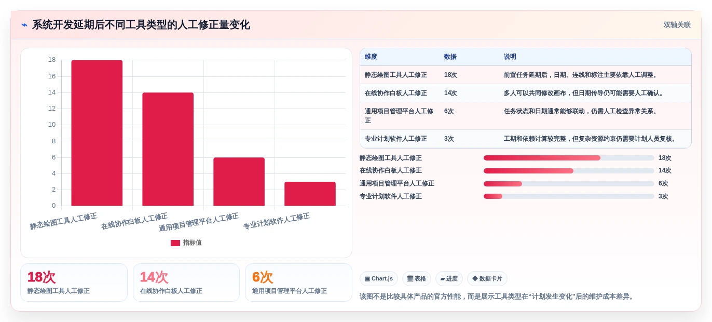Viewport: 712px width, 322px height.
Task: Click the 3次 value in table
Action: [449, 139]
